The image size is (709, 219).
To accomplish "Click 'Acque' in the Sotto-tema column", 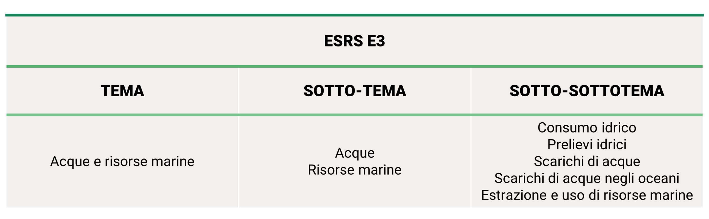I will [x=354, y=153].
